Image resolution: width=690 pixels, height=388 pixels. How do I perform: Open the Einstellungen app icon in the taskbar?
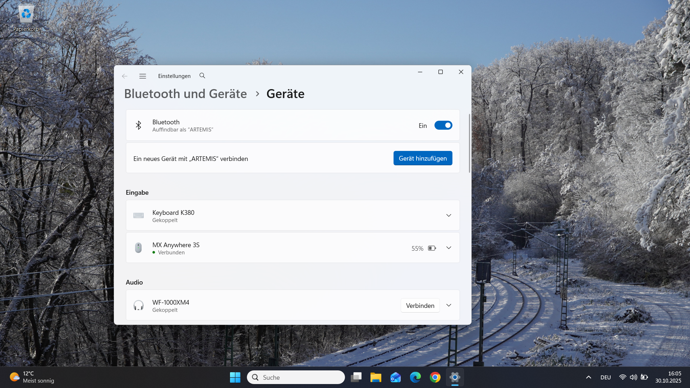(455, 377)
